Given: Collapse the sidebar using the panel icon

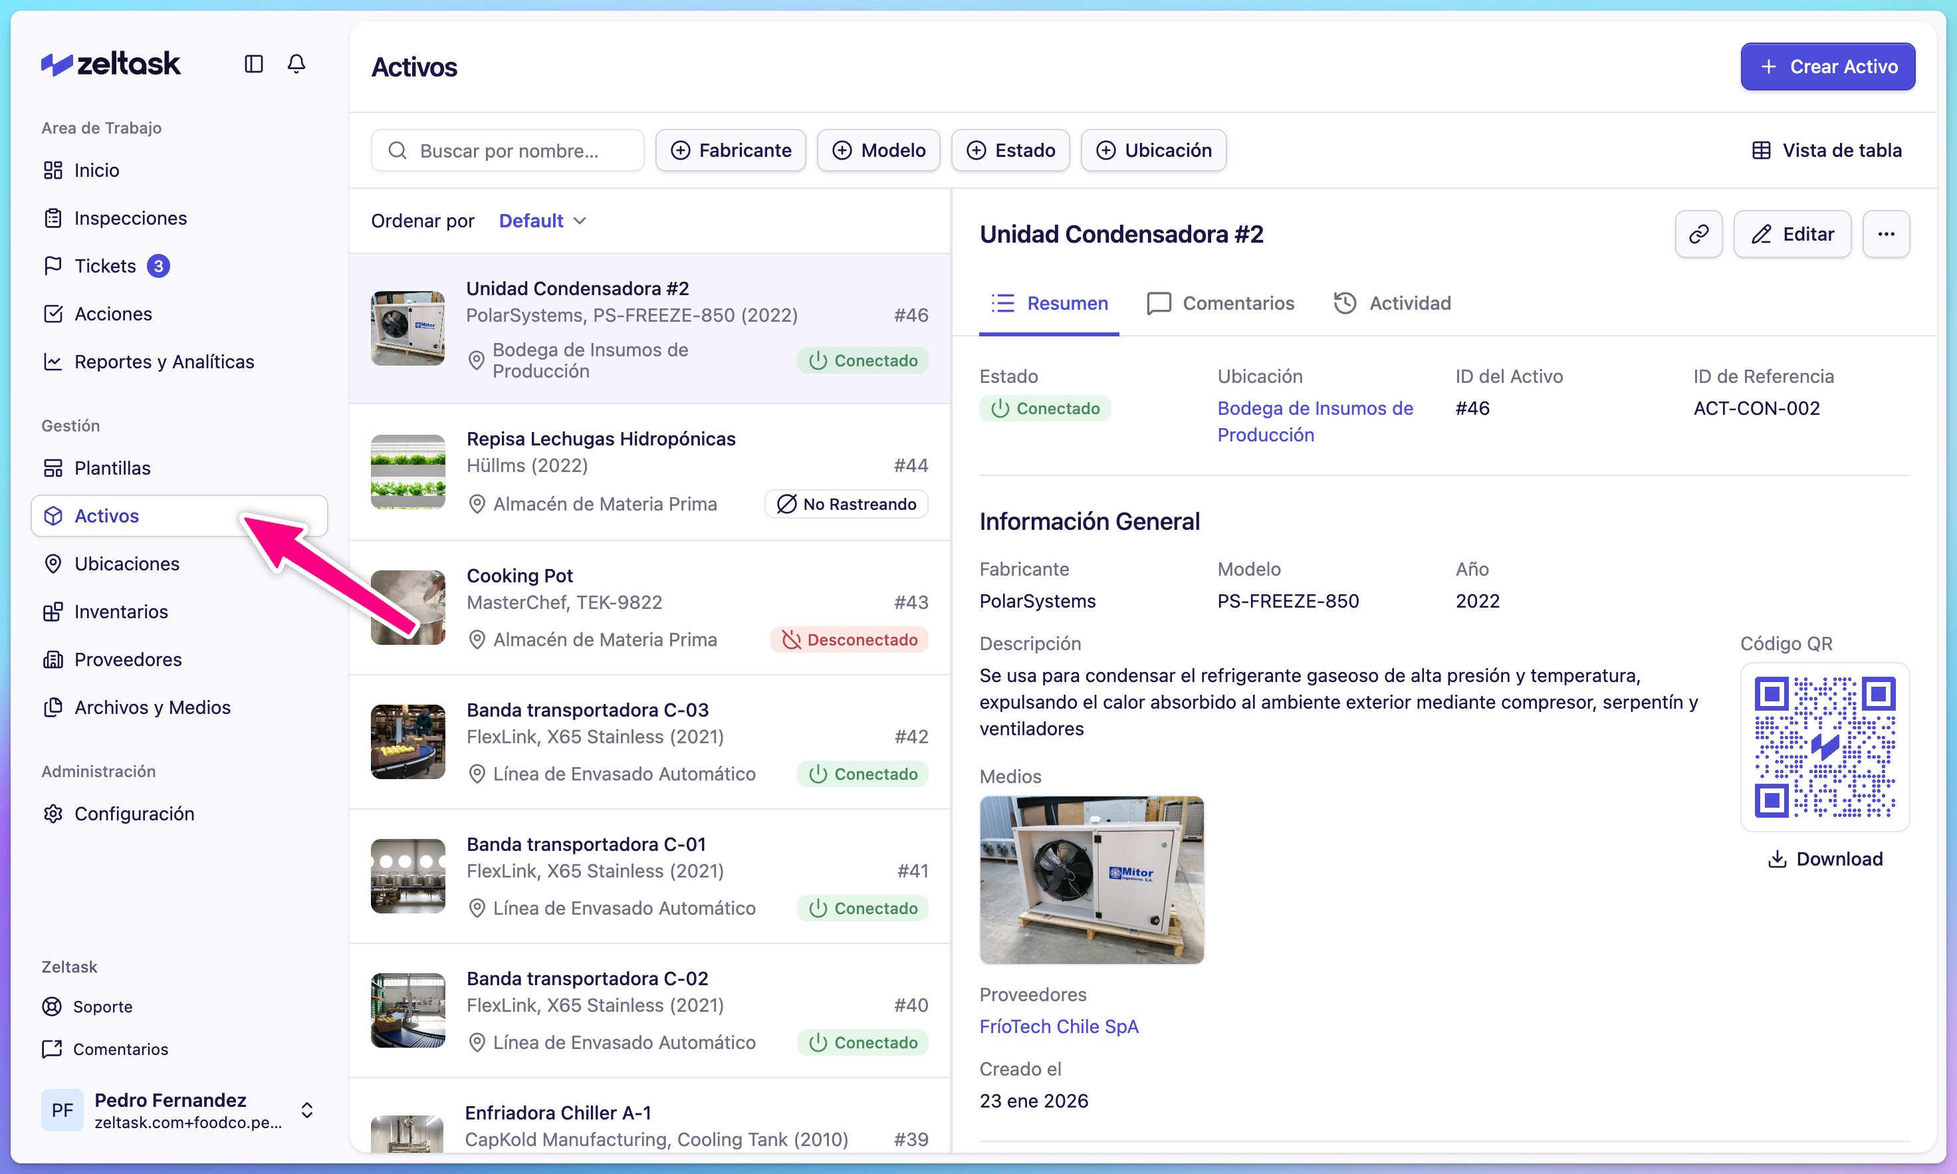Looking at the screenshot, I should [253, 64].
